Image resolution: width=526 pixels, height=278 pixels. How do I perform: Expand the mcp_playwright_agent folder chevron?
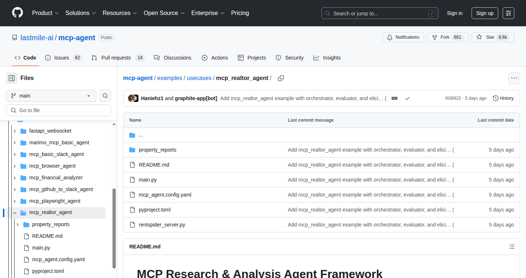[15, 201]
